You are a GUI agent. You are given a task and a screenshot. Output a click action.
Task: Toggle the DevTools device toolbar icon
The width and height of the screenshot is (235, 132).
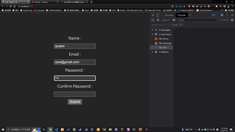158,15
